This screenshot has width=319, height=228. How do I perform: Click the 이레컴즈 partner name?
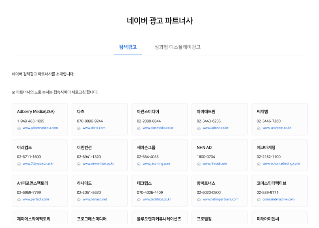pos(25,148)
